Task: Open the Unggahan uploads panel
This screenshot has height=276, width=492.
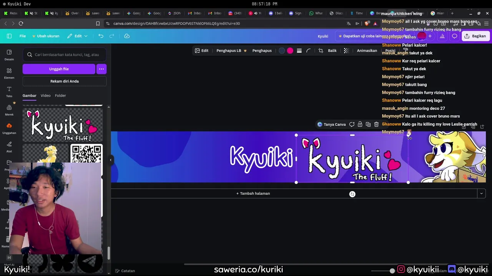Action: 9,128
